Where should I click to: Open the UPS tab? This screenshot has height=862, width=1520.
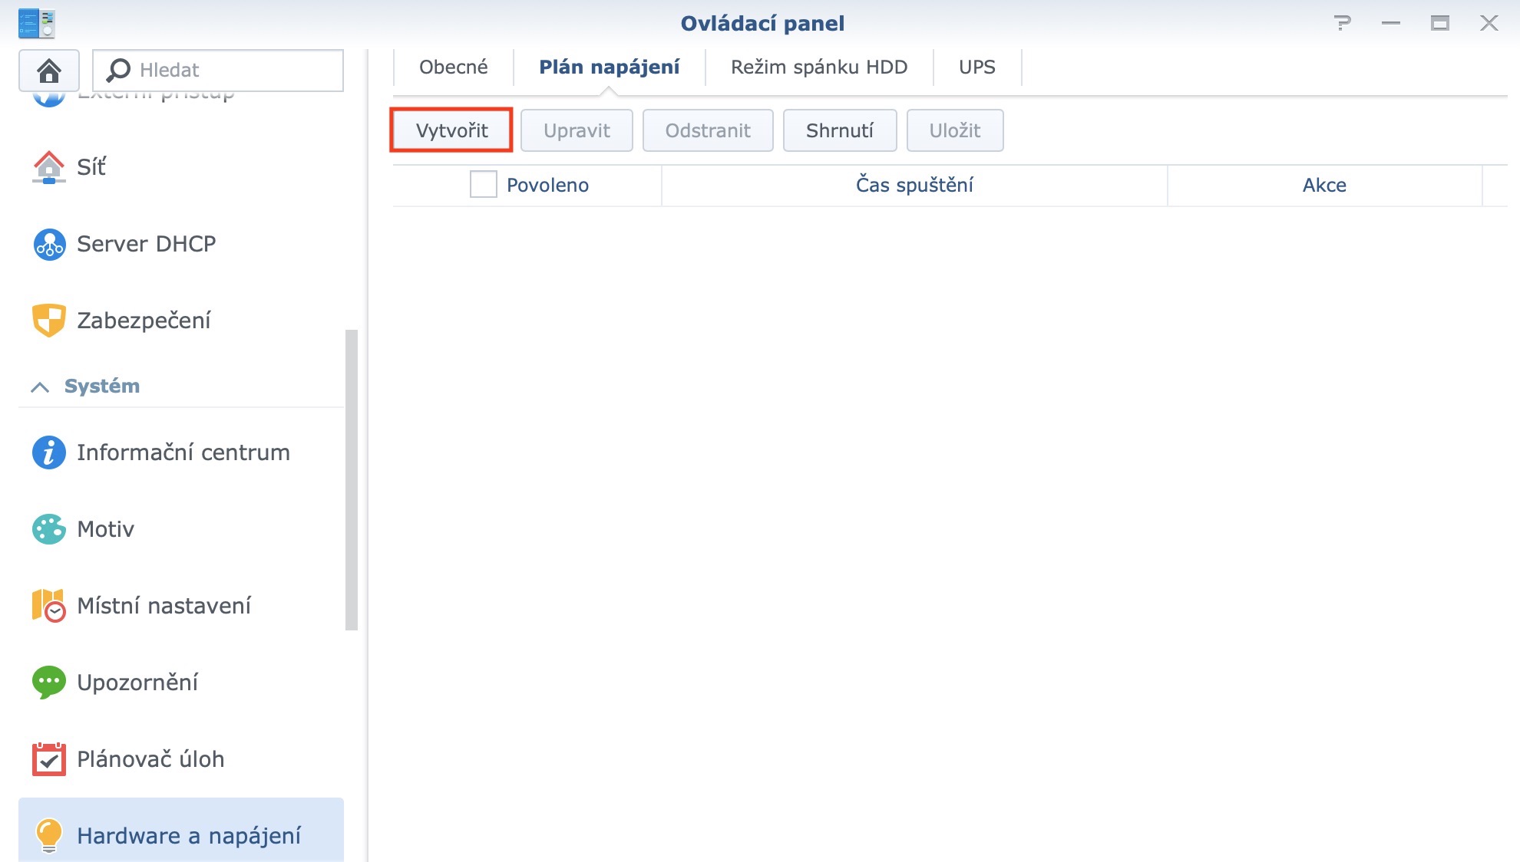(976, 67)
